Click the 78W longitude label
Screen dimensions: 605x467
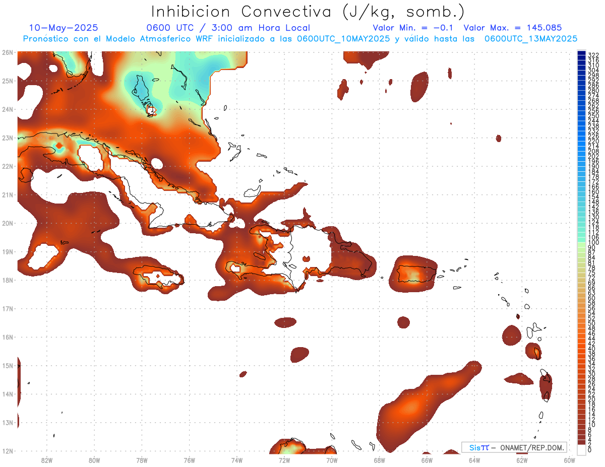coord(142,459)
